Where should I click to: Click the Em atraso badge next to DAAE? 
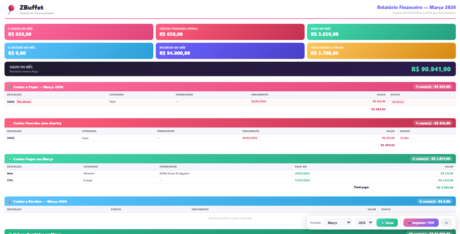click(x=24, y=102)
